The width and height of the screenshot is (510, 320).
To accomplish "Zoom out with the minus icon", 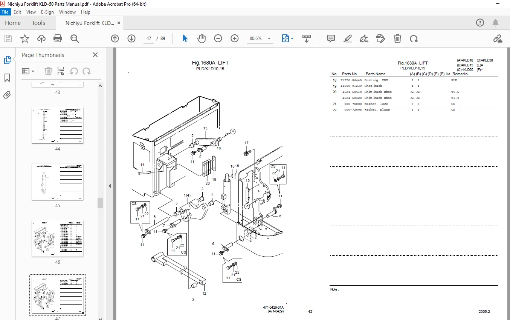I will click(218, 38).
